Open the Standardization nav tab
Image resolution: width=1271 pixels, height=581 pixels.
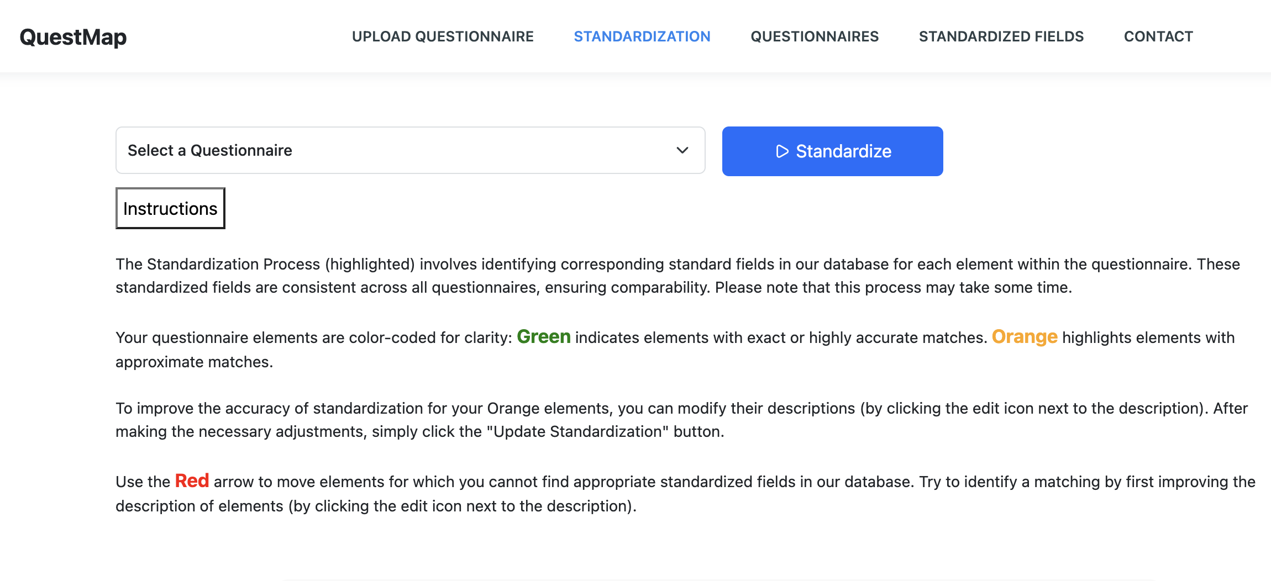click(642, 36)
